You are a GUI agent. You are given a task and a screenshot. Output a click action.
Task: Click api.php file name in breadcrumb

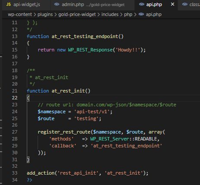(x=154, y=15)
